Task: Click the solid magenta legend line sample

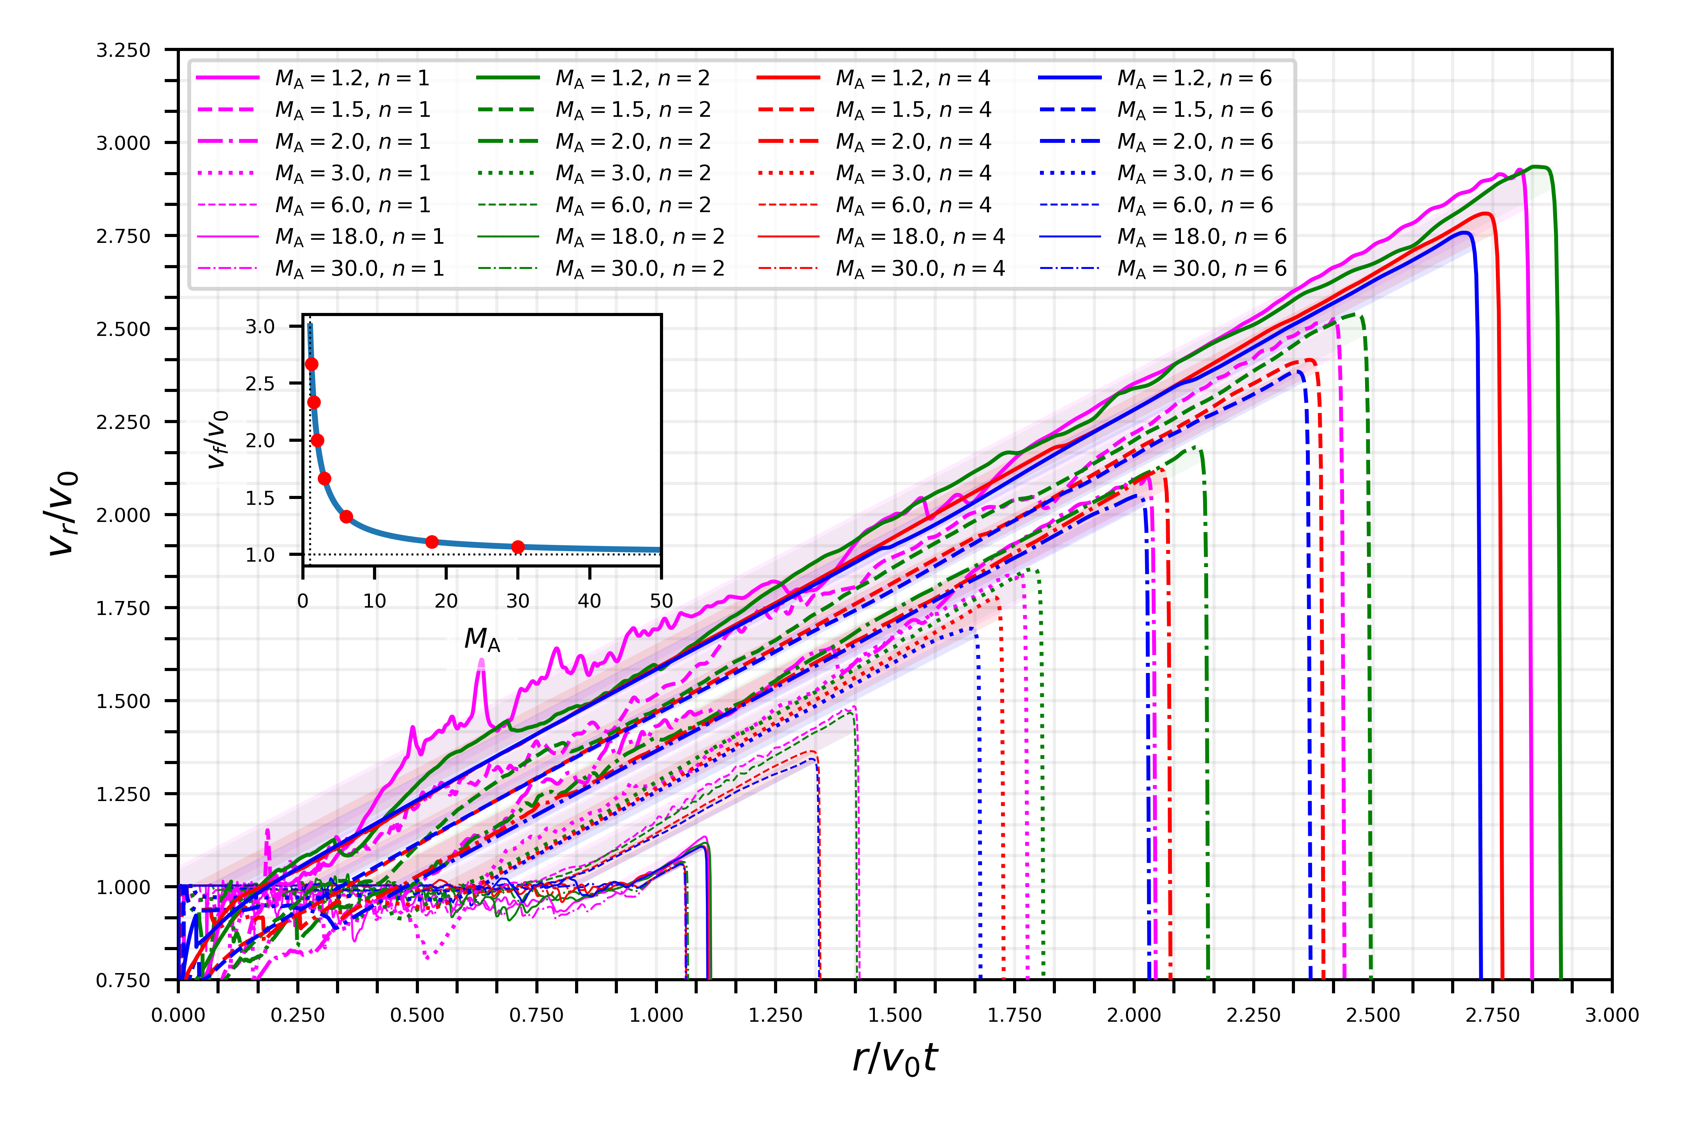Action: pos(227,78)
